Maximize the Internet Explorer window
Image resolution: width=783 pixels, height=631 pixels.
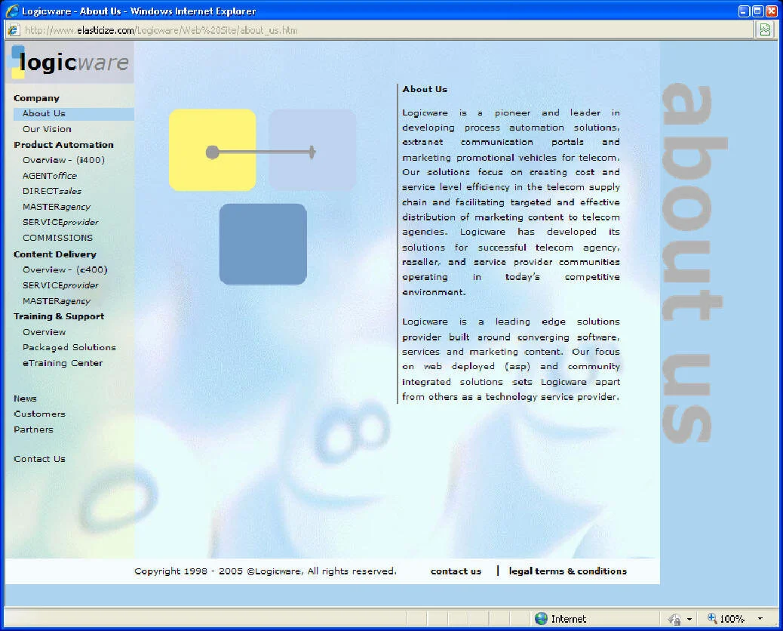tap(757, 11)
